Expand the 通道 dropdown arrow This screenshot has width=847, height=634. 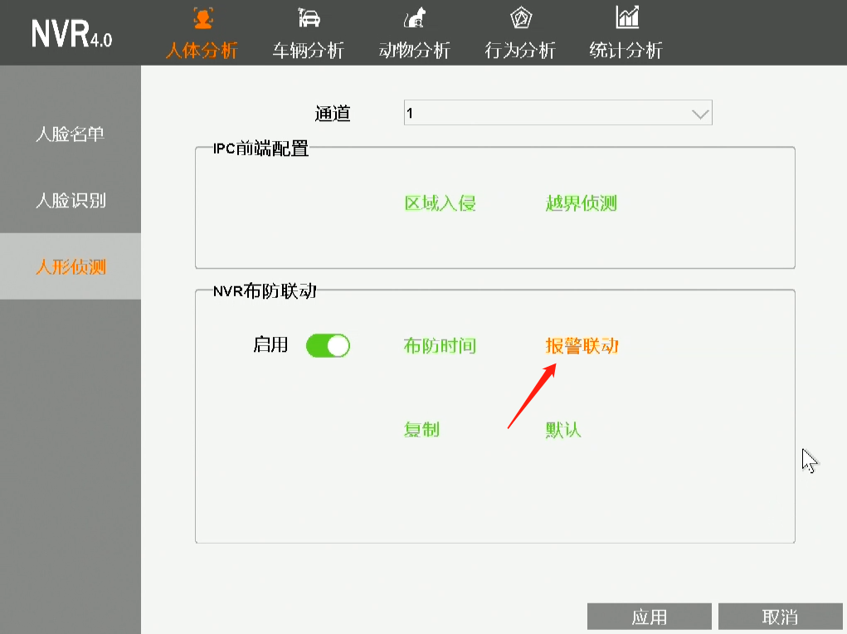pyautogui.click(x=699, y=114)
